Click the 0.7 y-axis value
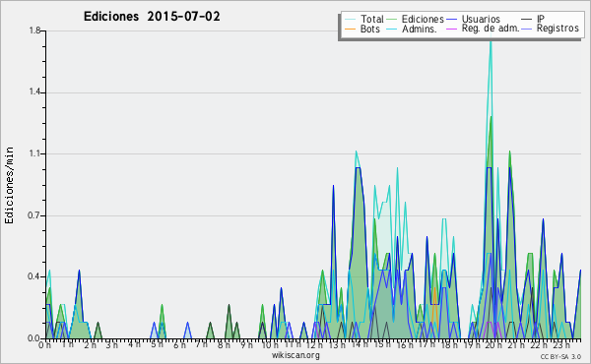 tap(34, 215)
